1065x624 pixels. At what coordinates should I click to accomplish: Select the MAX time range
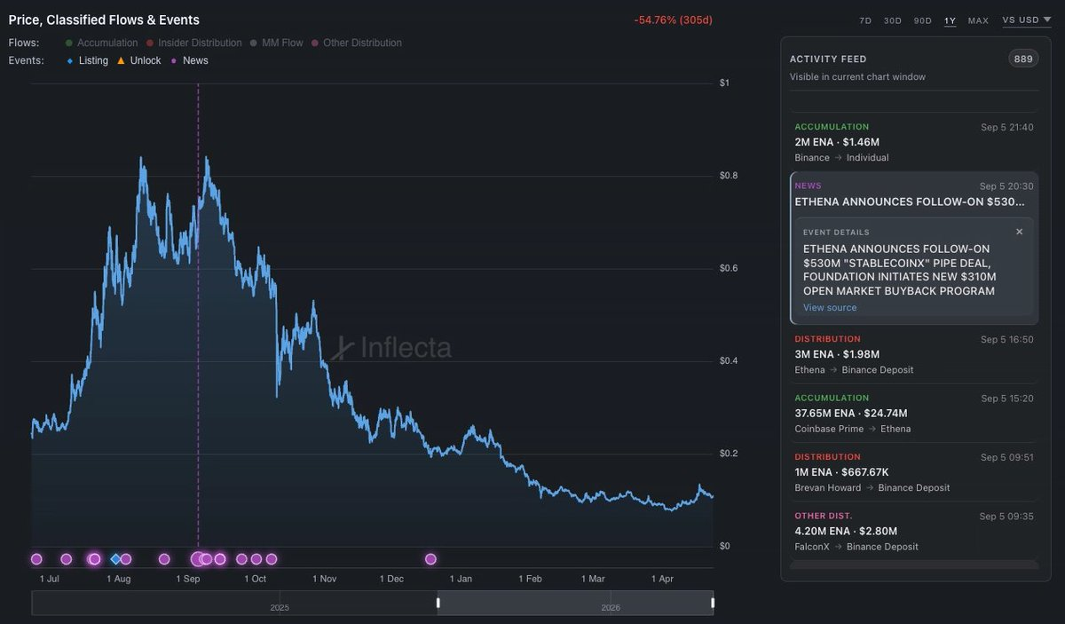pyautogui.click(x=978, y=20)
